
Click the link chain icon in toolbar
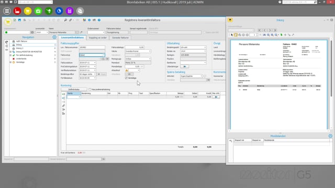click(70, 20)
